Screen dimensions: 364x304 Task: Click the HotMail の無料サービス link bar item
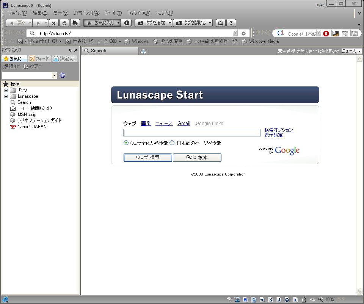point(216,41)
